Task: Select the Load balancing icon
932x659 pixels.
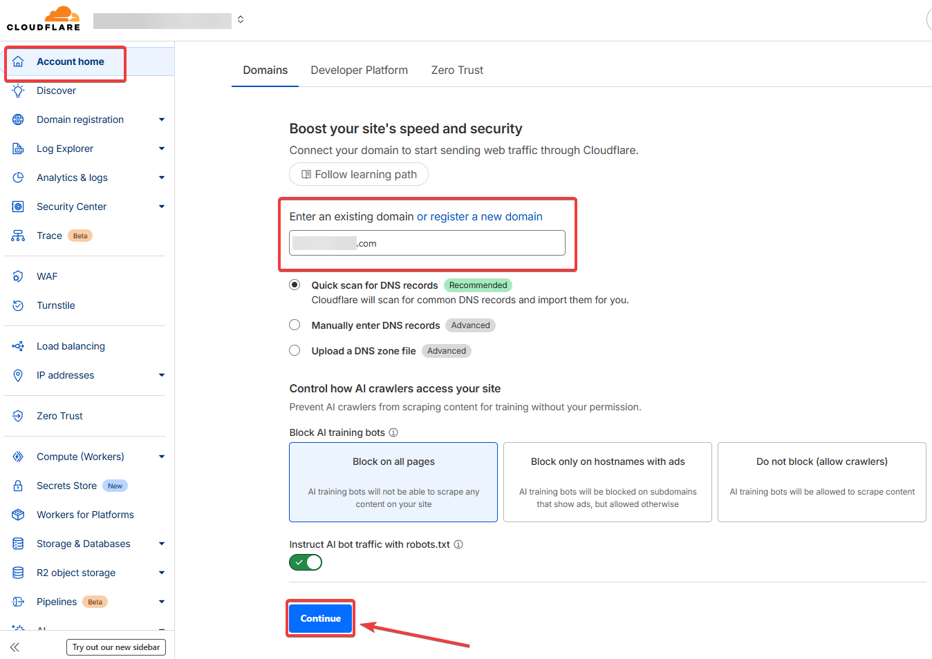Action: click(x=19, y=346)
